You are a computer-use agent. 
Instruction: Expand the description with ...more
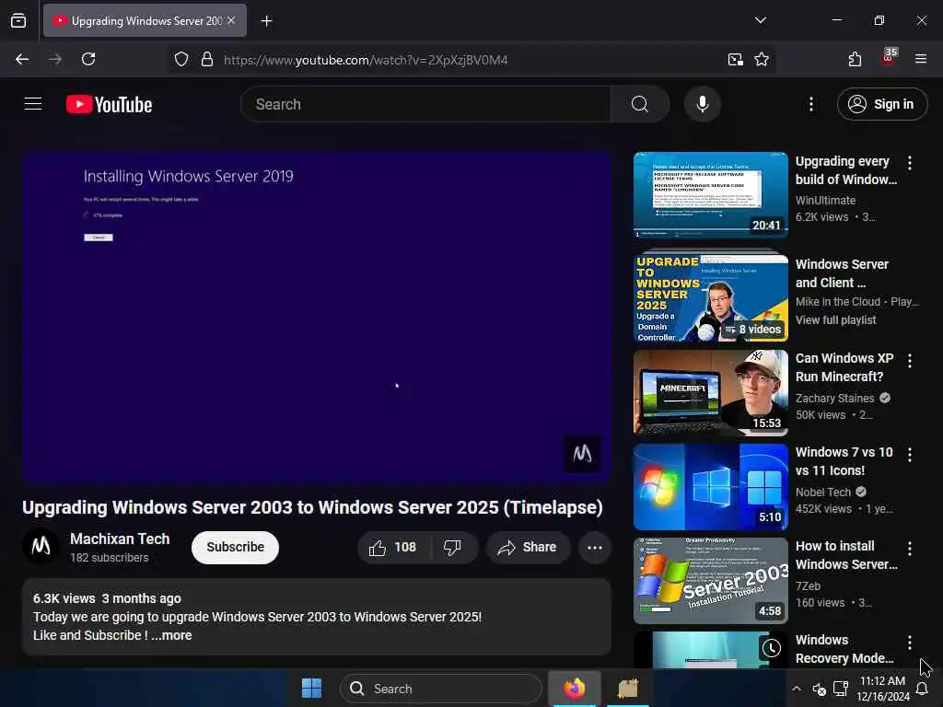(171, 635)
